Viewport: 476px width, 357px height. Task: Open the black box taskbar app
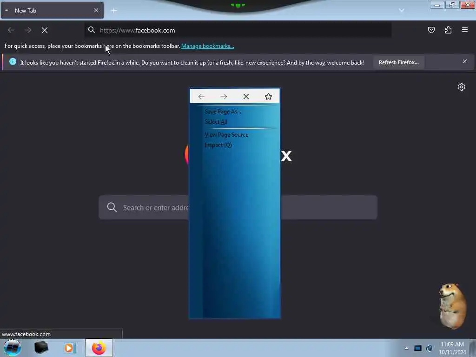41,348
